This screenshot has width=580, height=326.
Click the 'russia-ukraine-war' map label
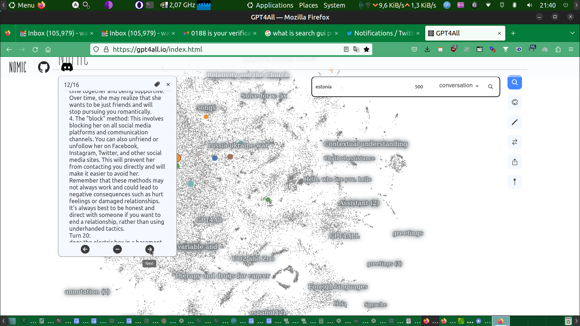(238, 145)
